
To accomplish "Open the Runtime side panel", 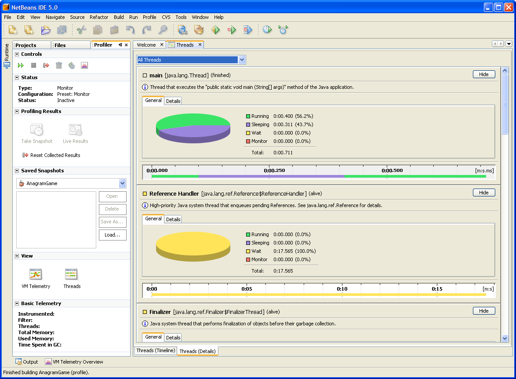I will (7, 56).
